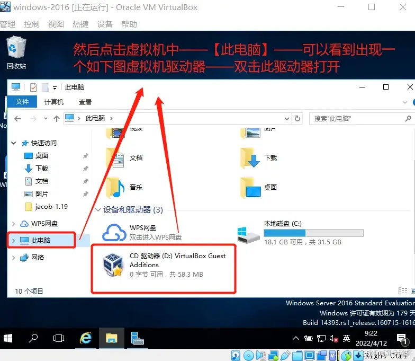Expand the 网络 tree node
Image resolution: width=415 pixels, height=361 pixels.
click(x=14, y=258)
